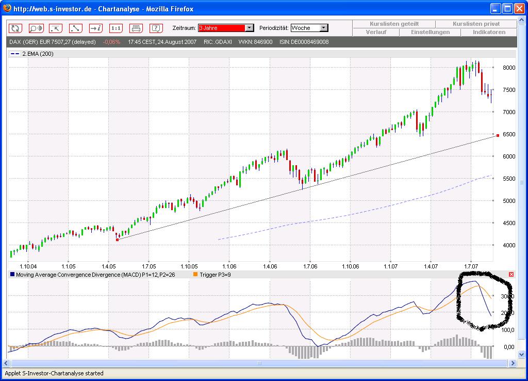528x381 pixels.
Task: Switch to Kurslisten privat tab
Action: (476, 24)
